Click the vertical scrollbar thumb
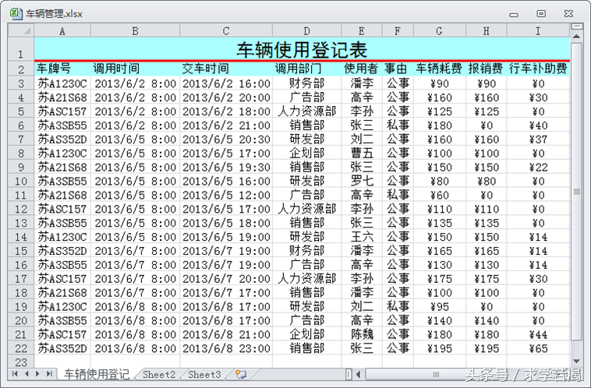591x388 pixels. coord(576,192)
